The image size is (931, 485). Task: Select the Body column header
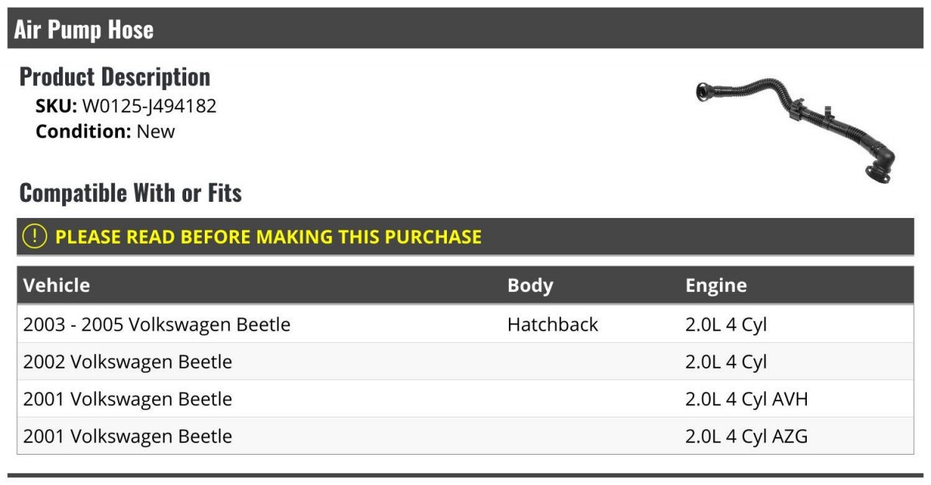(530, 285)
